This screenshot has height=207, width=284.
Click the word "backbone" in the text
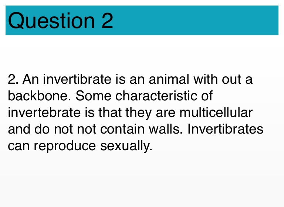pos(38,96)
